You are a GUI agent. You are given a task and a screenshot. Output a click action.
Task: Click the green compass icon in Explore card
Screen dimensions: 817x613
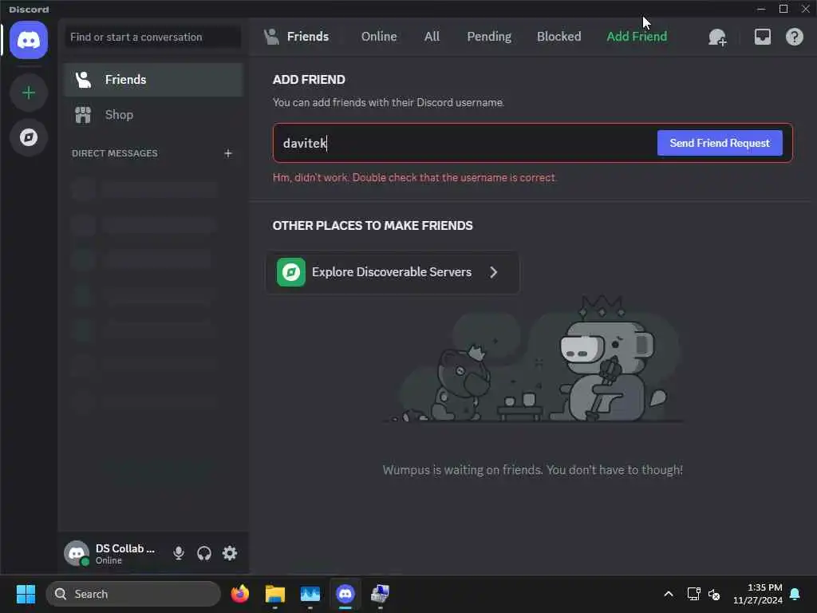pos(290,272)
